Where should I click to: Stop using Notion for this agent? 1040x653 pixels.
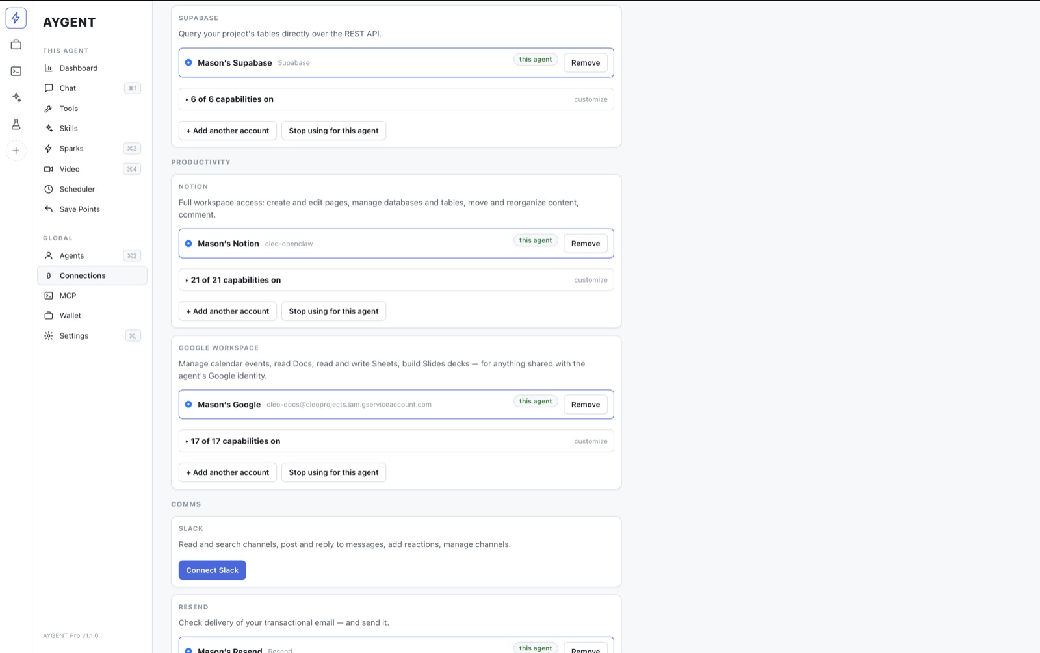pos(333,311)
